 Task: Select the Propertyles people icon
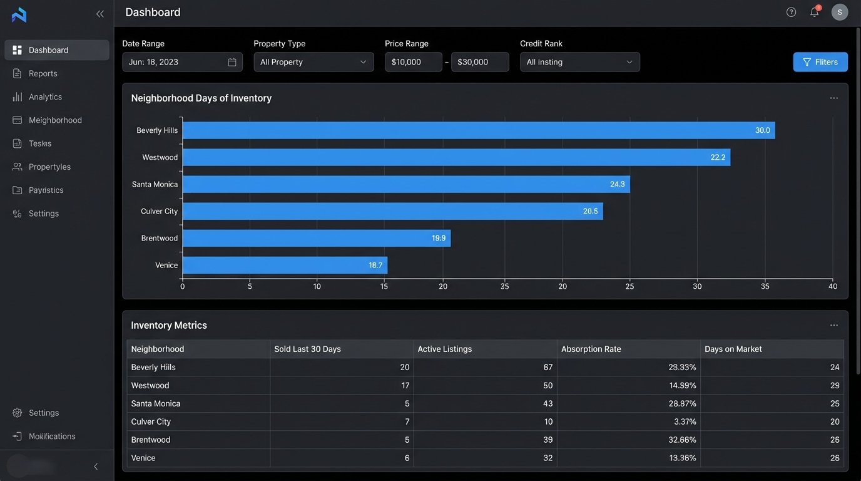coord(17,167)
